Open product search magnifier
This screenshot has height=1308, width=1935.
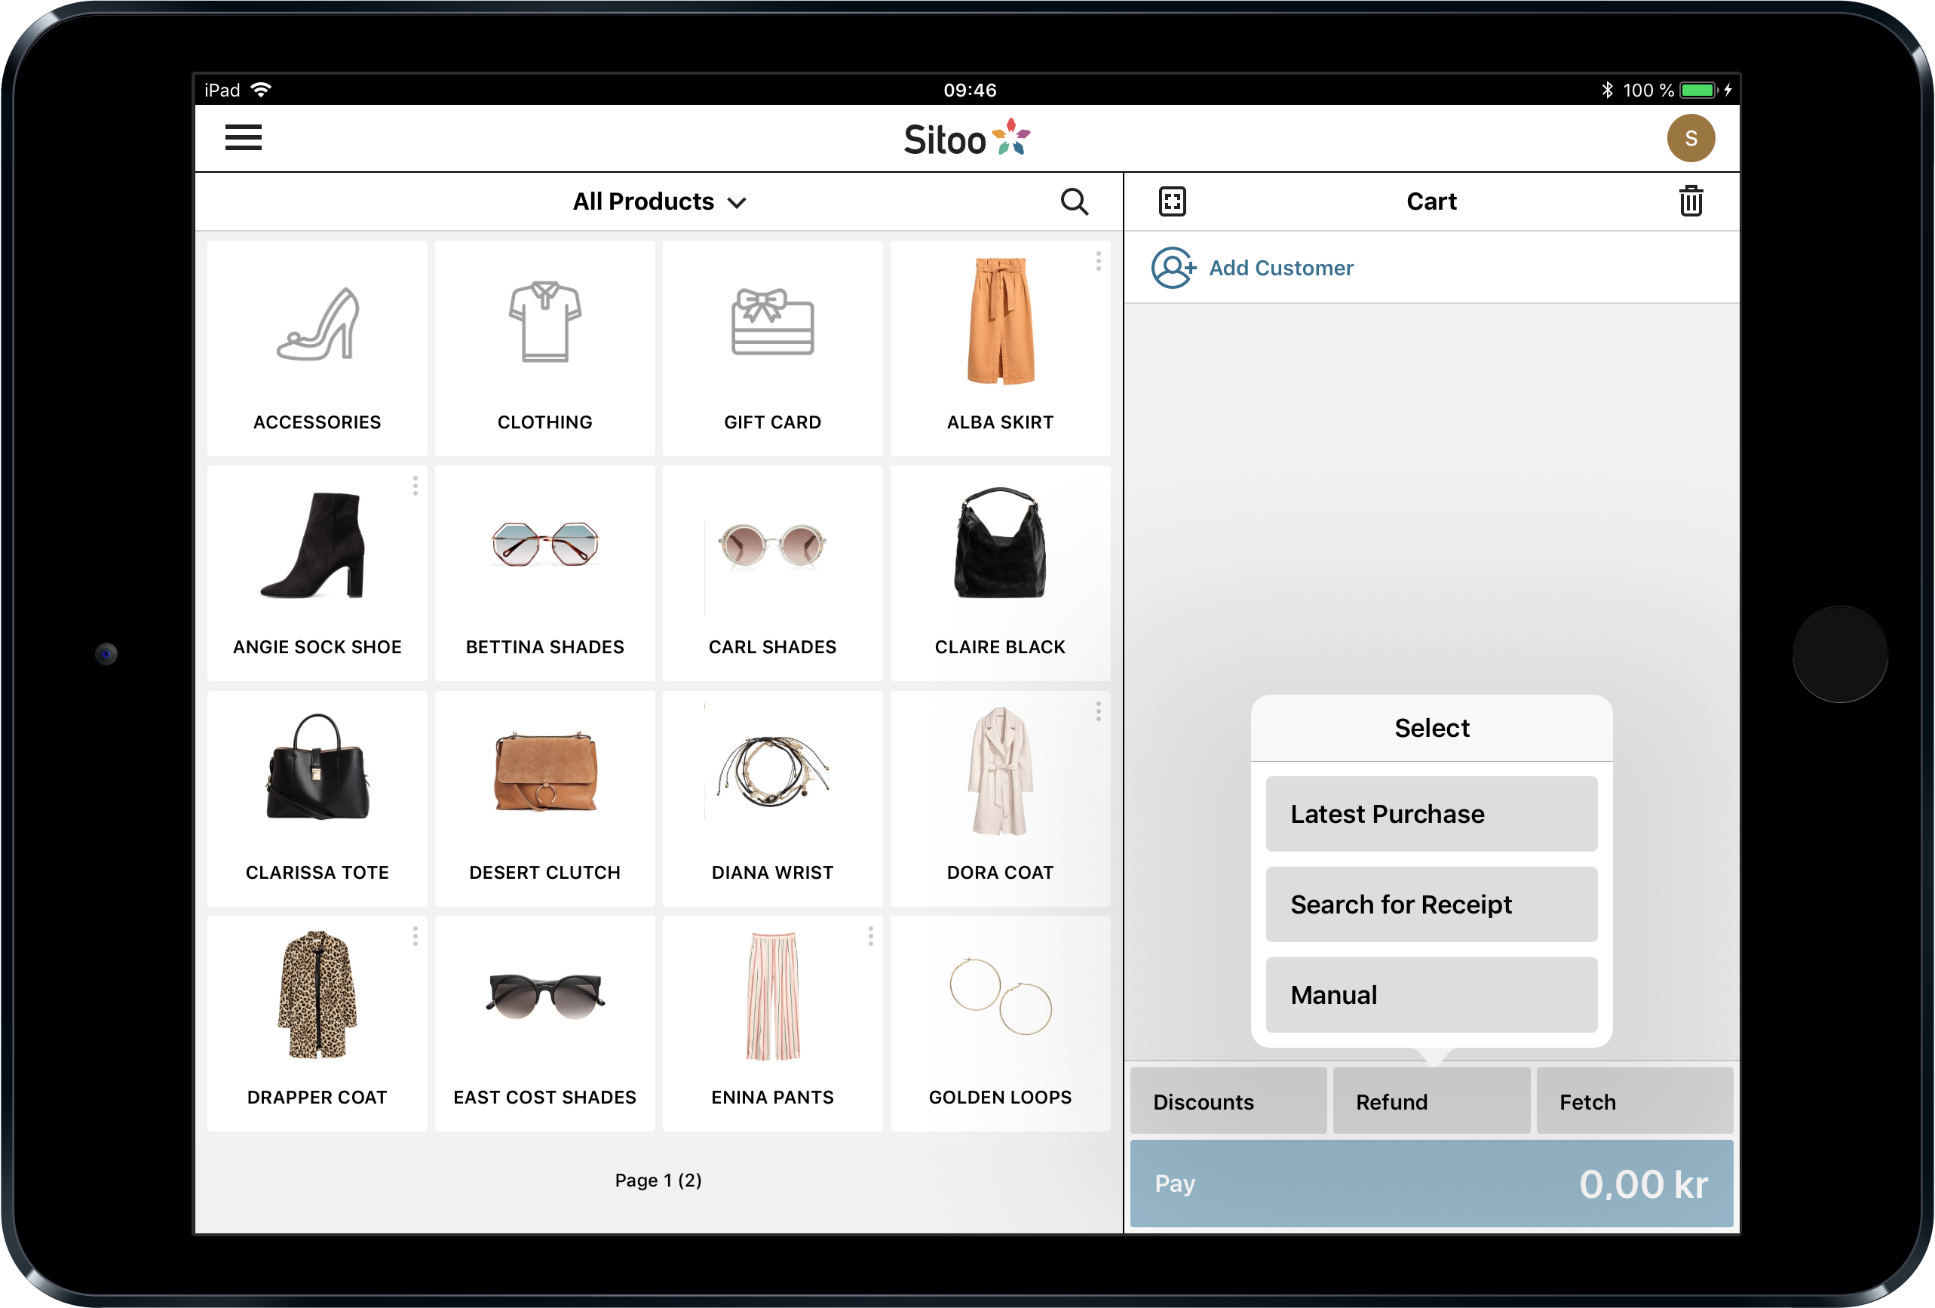click(x=1074, y=201)
